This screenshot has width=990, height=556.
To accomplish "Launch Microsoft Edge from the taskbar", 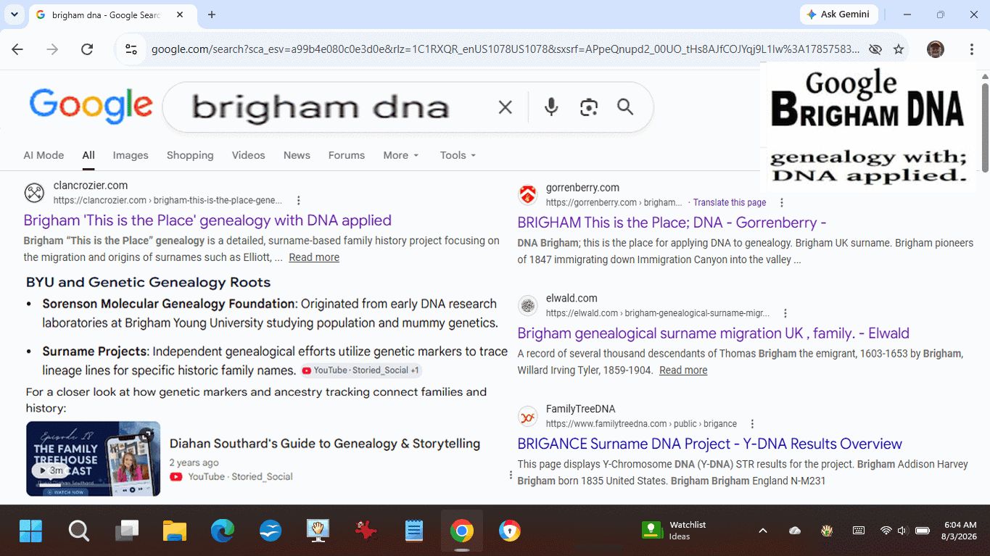I will pos(223,531).
